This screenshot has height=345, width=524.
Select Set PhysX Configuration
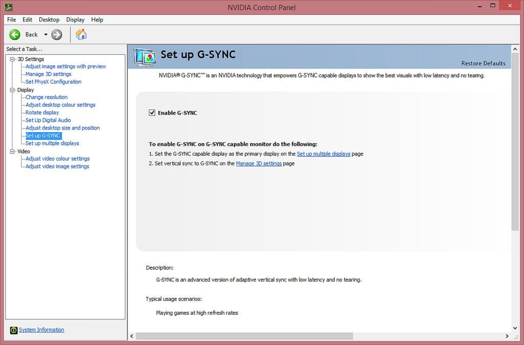click(x=53, y=82)
